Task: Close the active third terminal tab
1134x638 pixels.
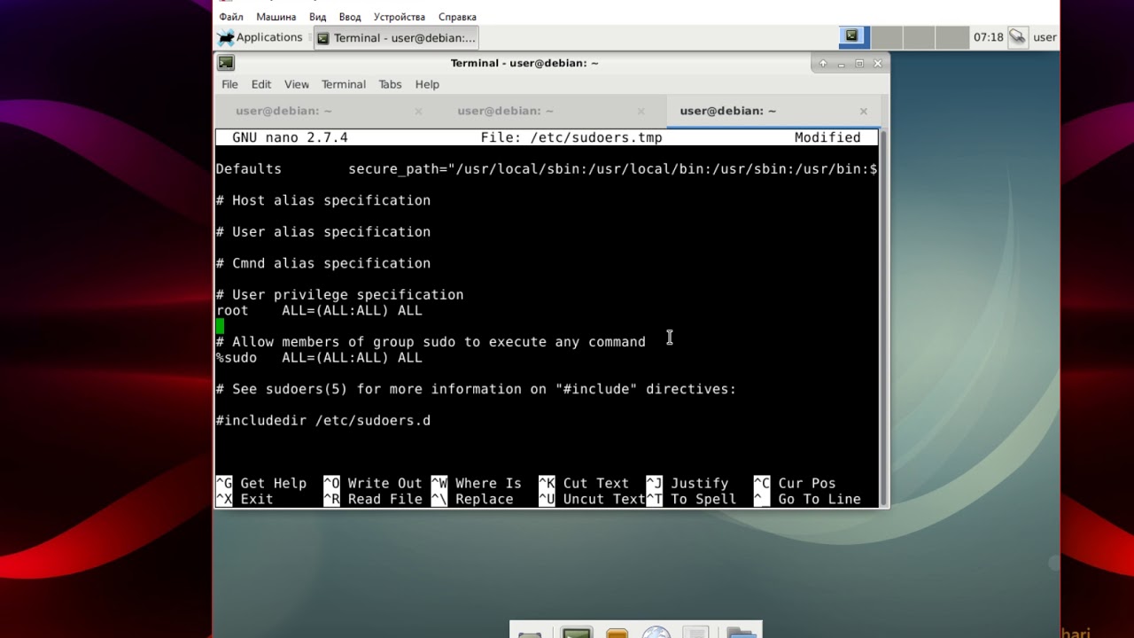Action: [863, 111]
